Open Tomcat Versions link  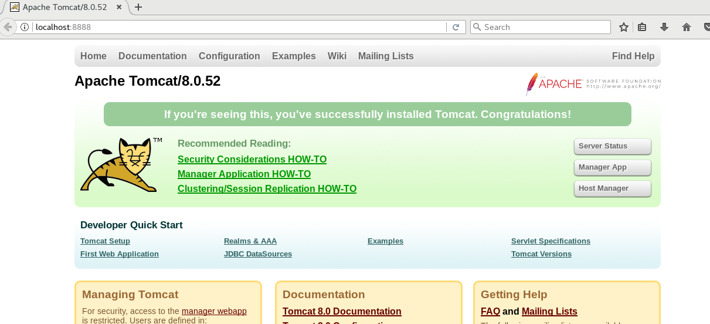point(541,254)
